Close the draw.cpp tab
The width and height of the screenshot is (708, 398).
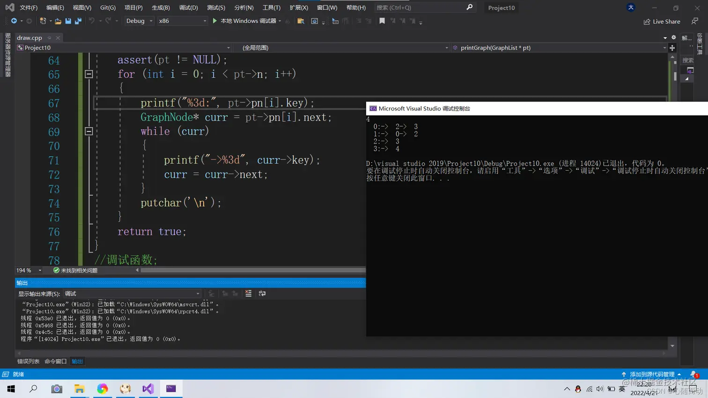click(x=58, y=38)
